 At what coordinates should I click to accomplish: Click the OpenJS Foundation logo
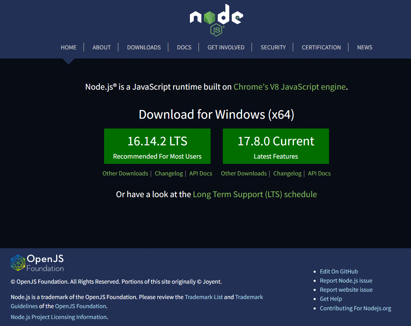(x=37, y=263)
